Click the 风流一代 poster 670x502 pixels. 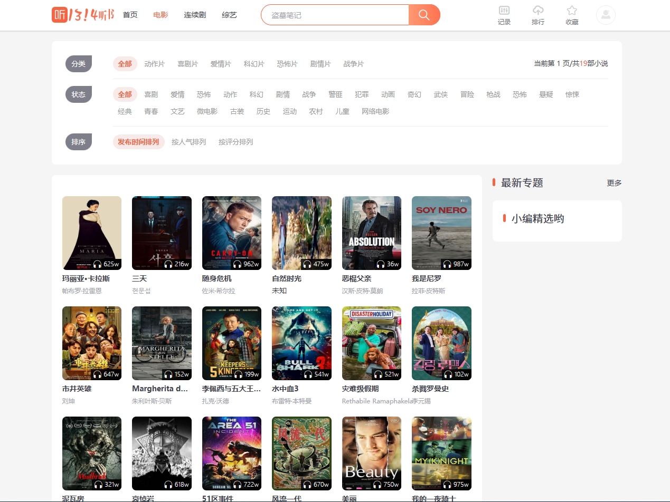(301, 453)
